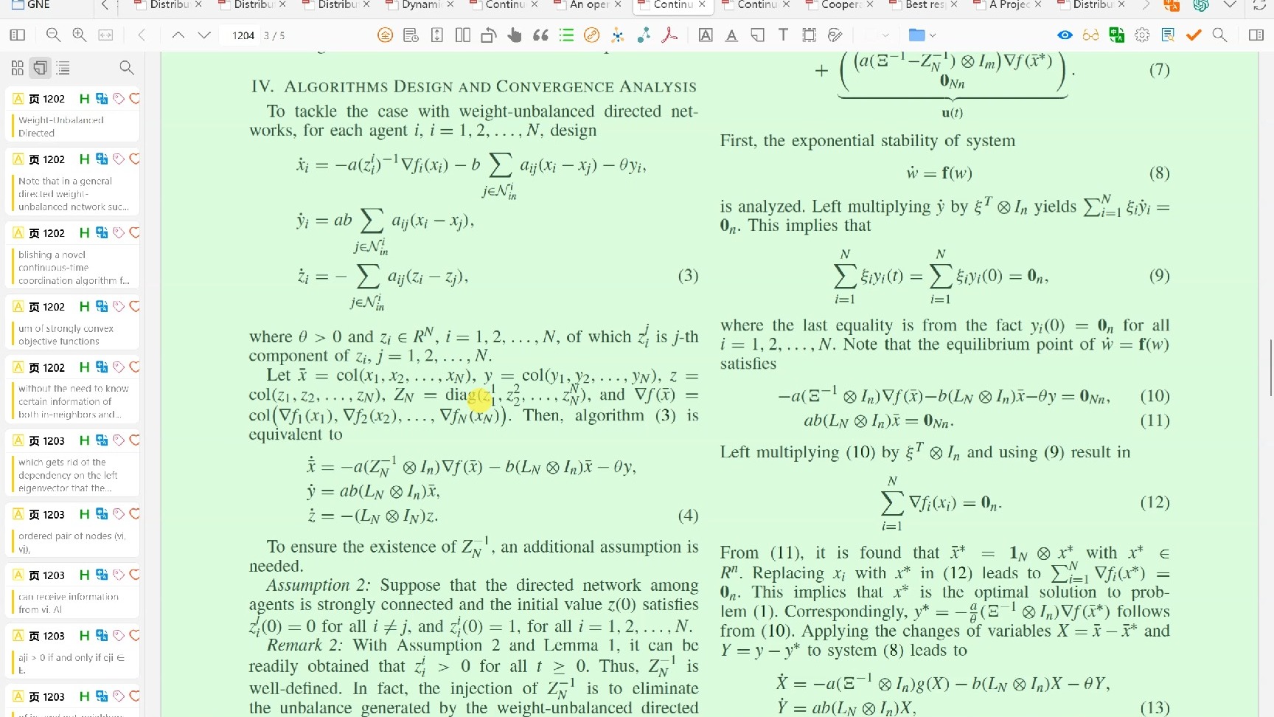
Task: Select the text highlight tool
Action: click(x=705, y=35)
